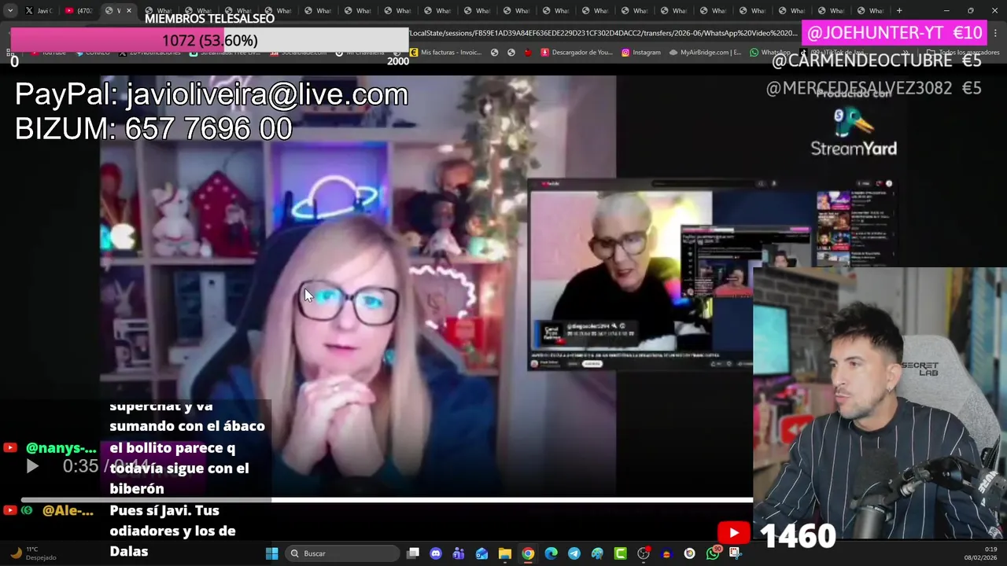1007x566 pixels.
Task: Open Outlook mail from the taskbar
Action: click(x=481, y=553)
